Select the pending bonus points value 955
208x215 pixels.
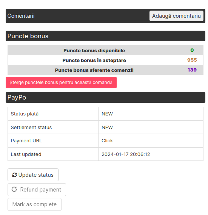coord(192,60)
